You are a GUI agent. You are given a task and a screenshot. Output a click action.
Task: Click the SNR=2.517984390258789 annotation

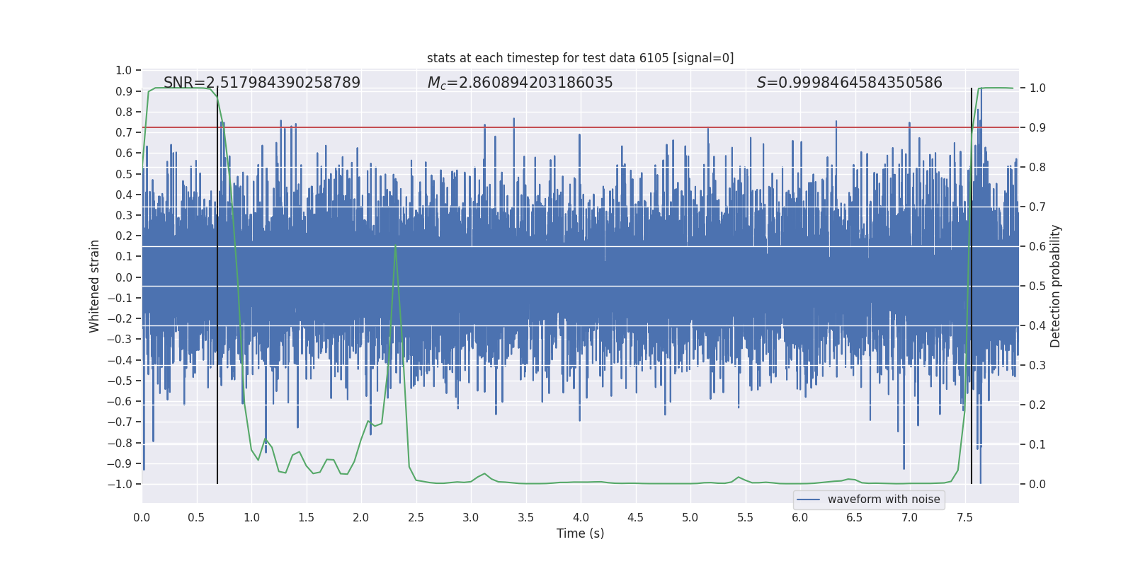[262, 83]
